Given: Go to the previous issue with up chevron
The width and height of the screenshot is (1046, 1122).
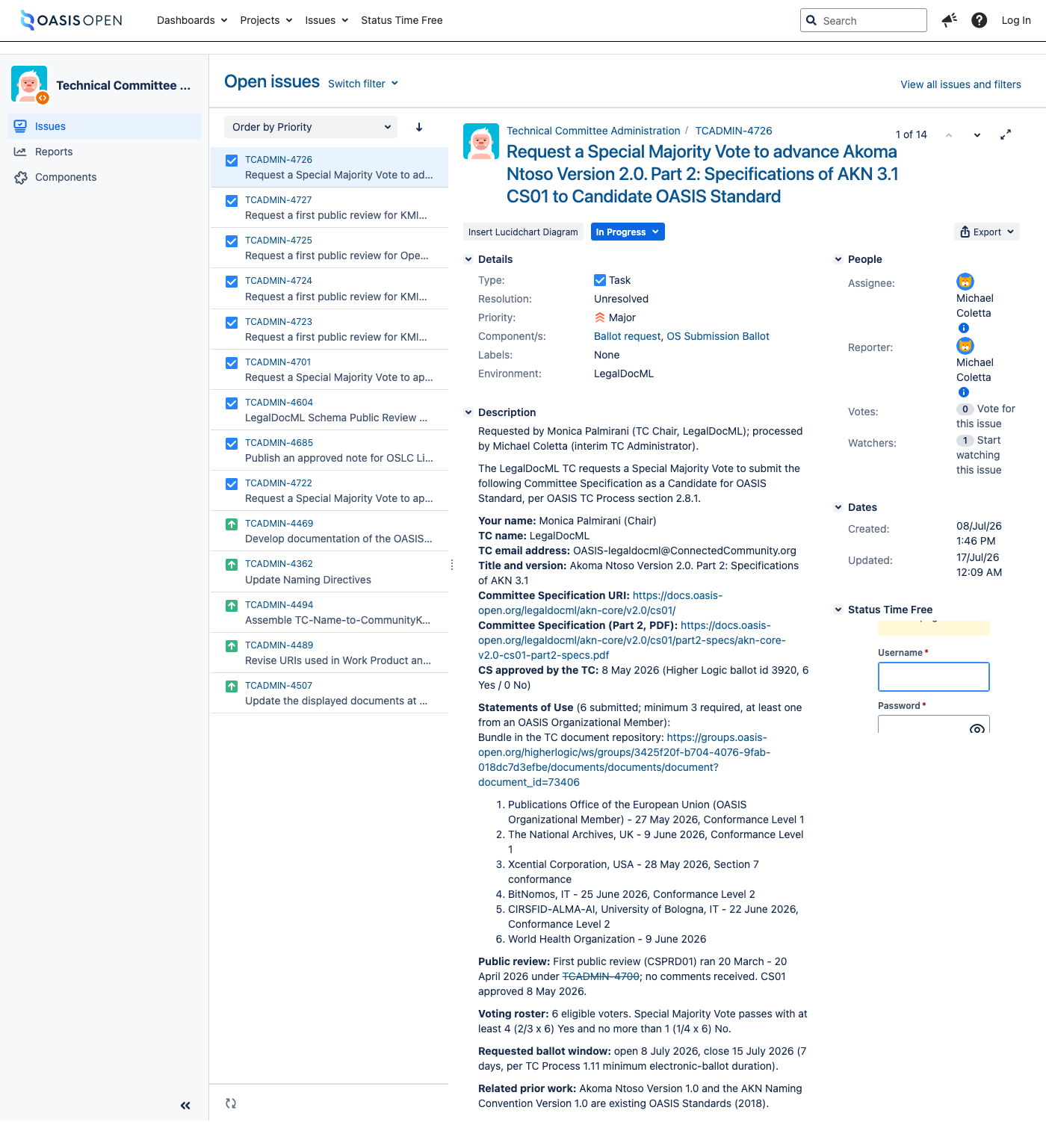Looking at the screenshot, I should point(949,135).
